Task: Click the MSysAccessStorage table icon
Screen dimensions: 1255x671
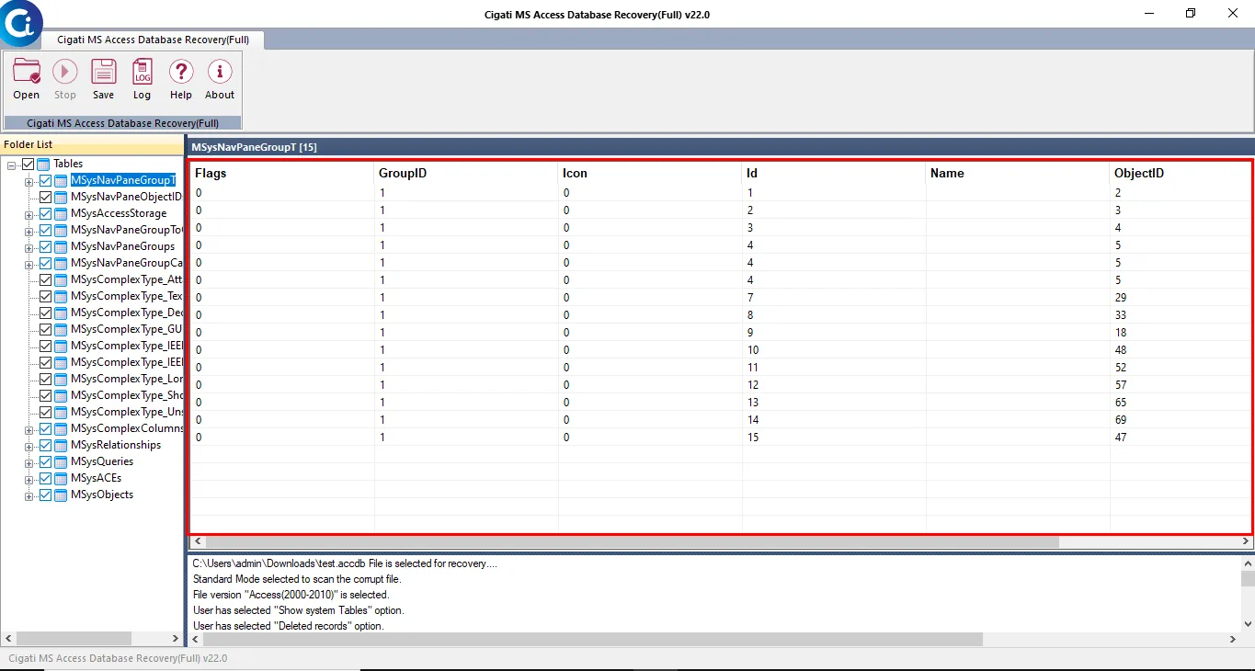Action: 62,213
